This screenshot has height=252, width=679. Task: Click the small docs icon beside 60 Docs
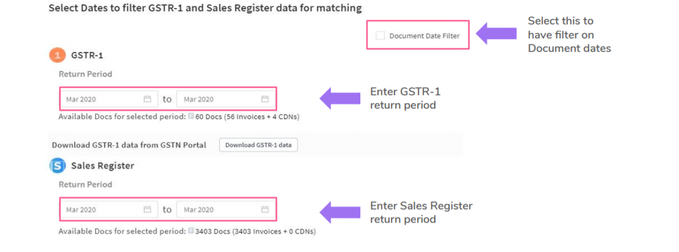pyautogui.click(x=191, y=116)
